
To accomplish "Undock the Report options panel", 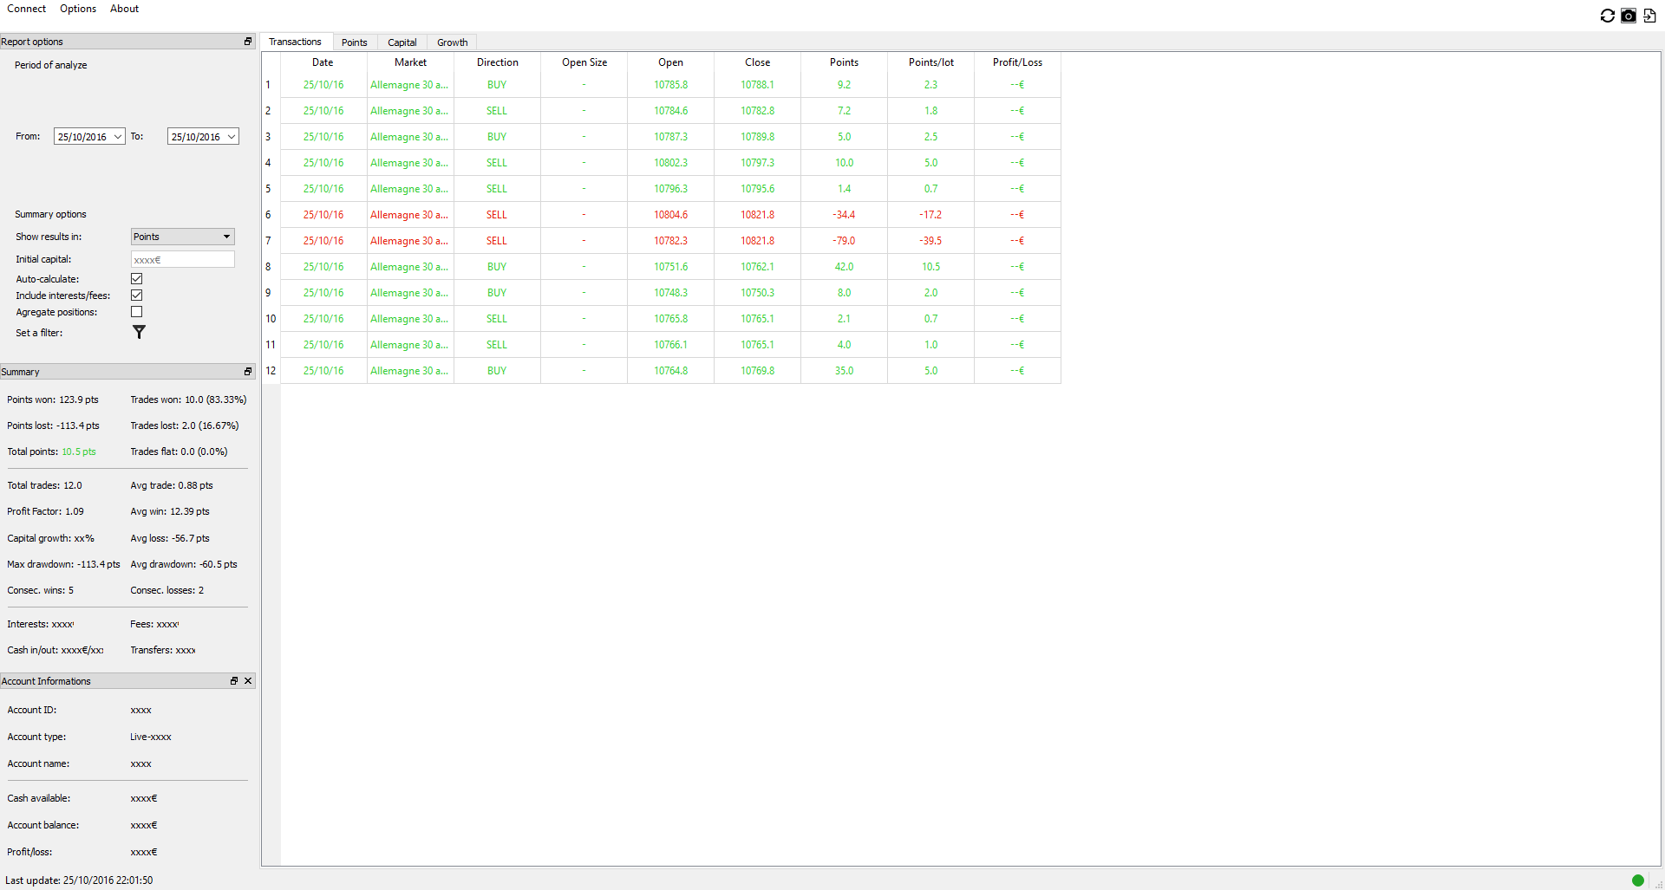I will coord(248,42).
